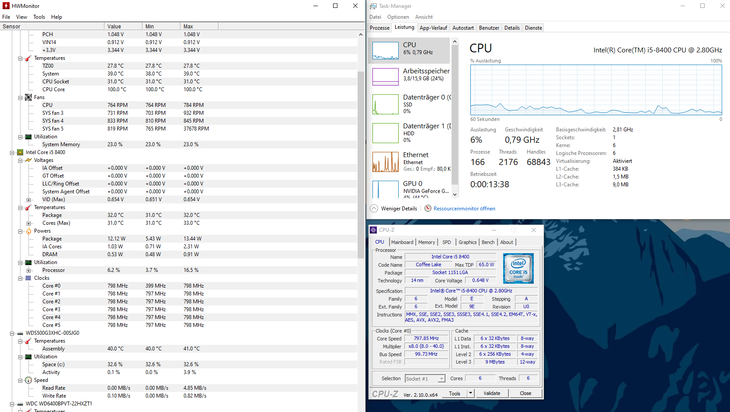Expand the Cores (Max) row

click(29, 223)
